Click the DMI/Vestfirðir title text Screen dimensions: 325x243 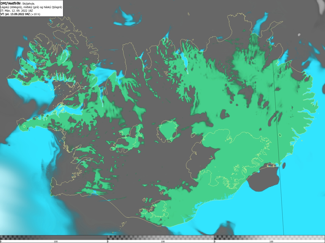pos(11,3)
